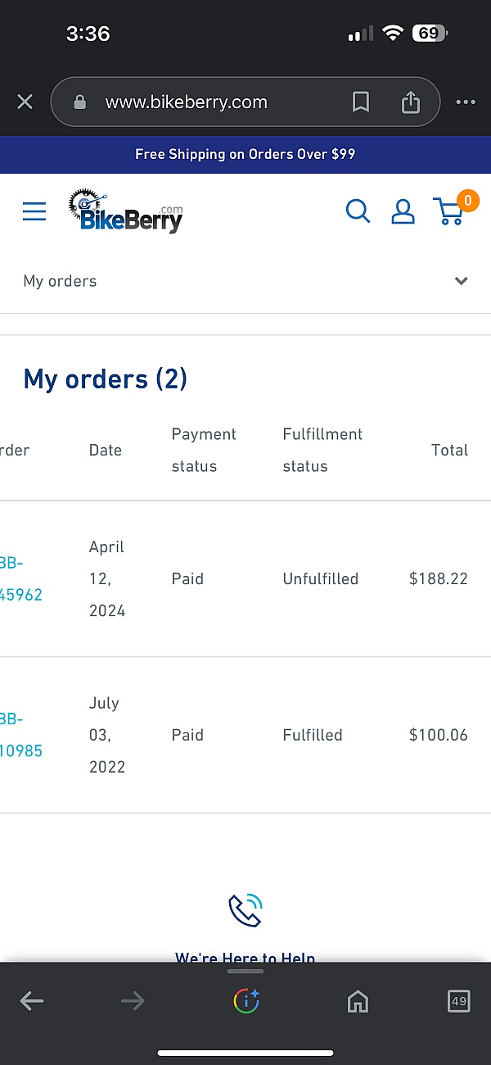Go to browser home page

coord(358,1001)
